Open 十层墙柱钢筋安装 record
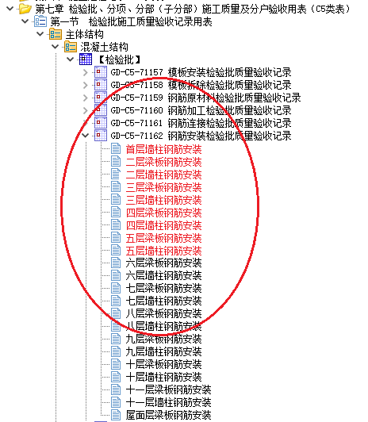This screenshot has height=422, width=368. 163,377
